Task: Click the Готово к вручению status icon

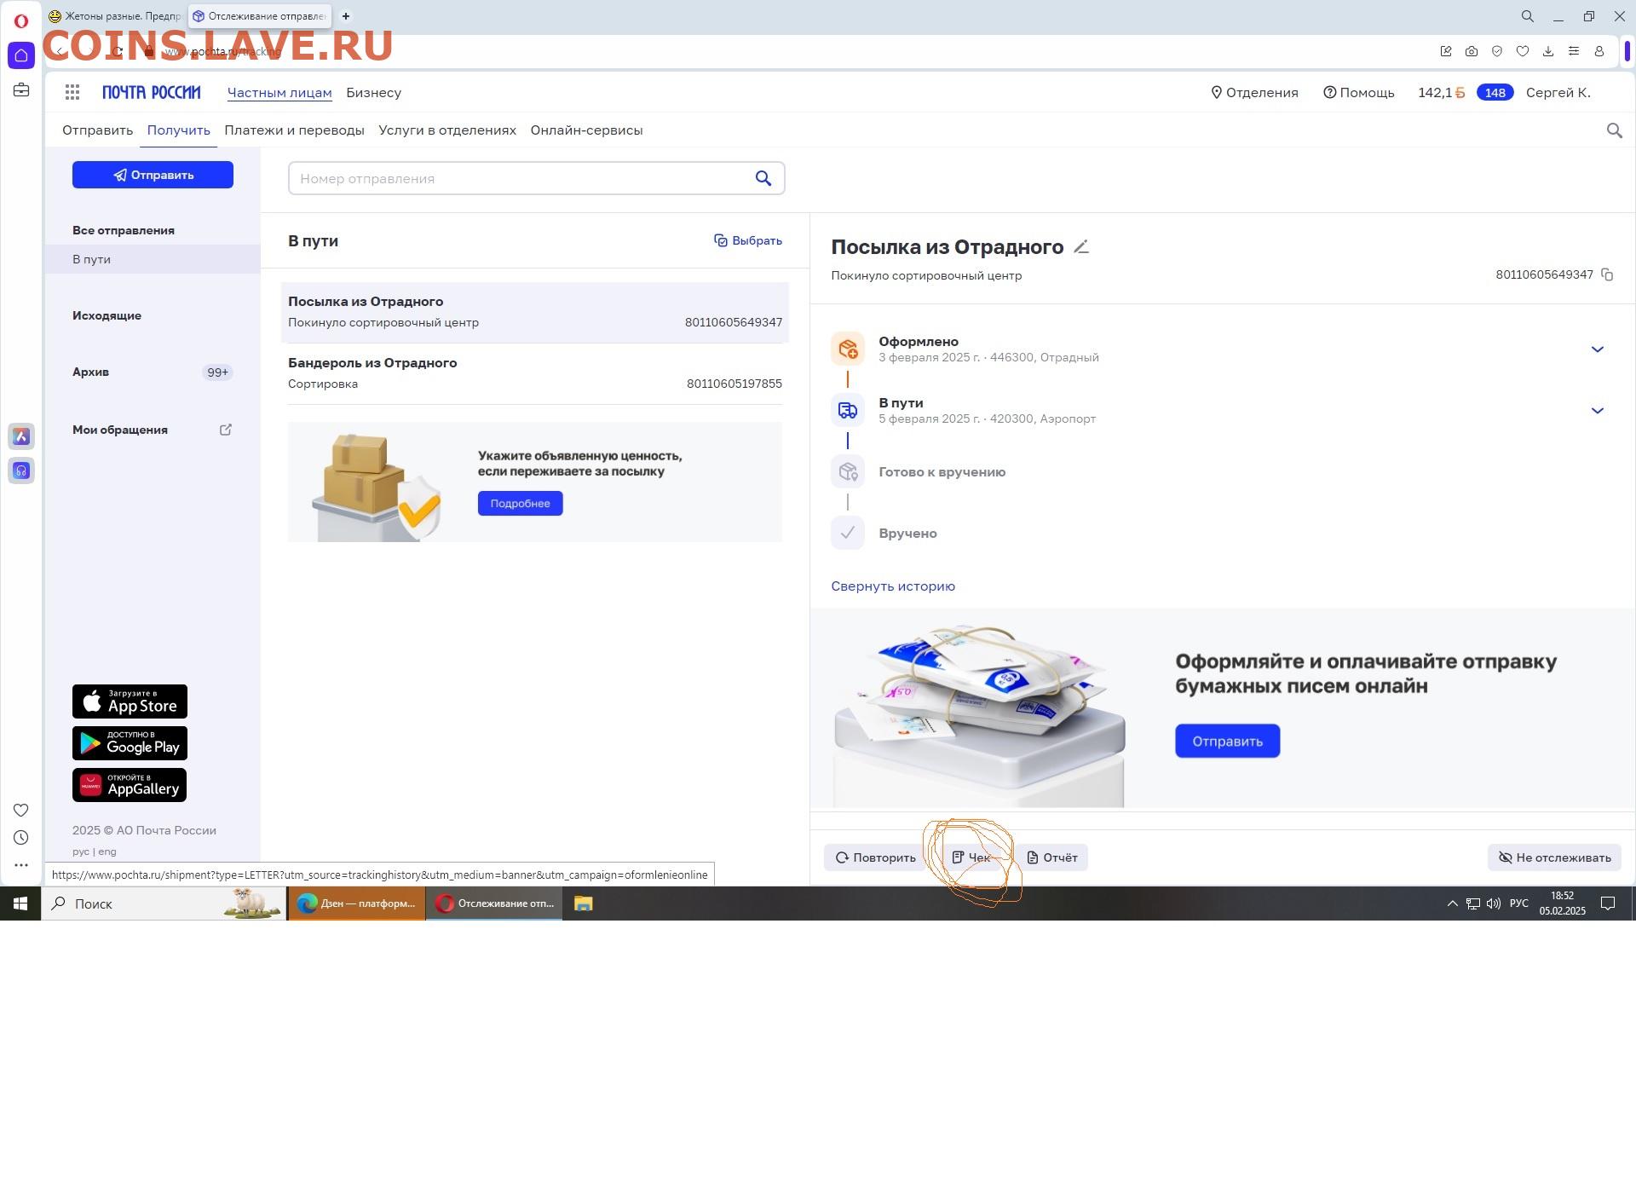Action: pyautogui.click(x=848, y=471)
